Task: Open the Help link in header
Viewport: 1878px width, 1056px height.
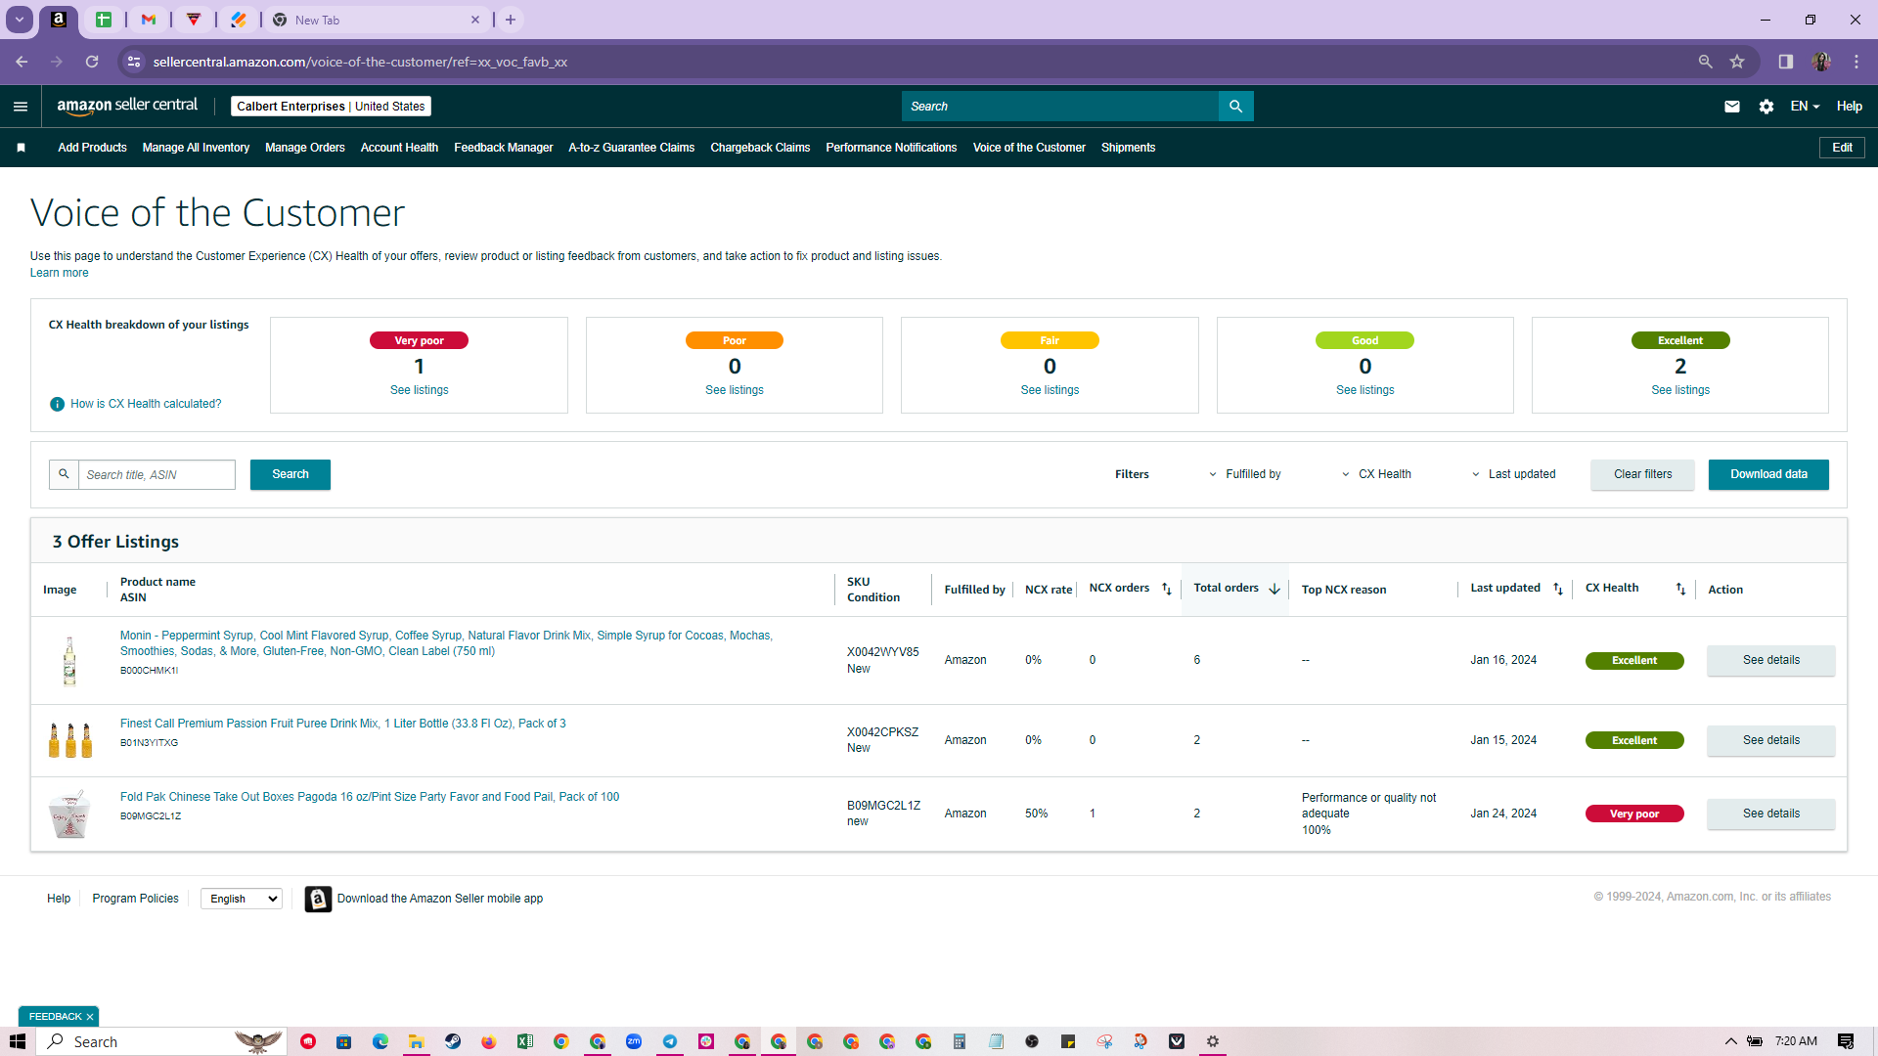Action: coord(1849,107)
